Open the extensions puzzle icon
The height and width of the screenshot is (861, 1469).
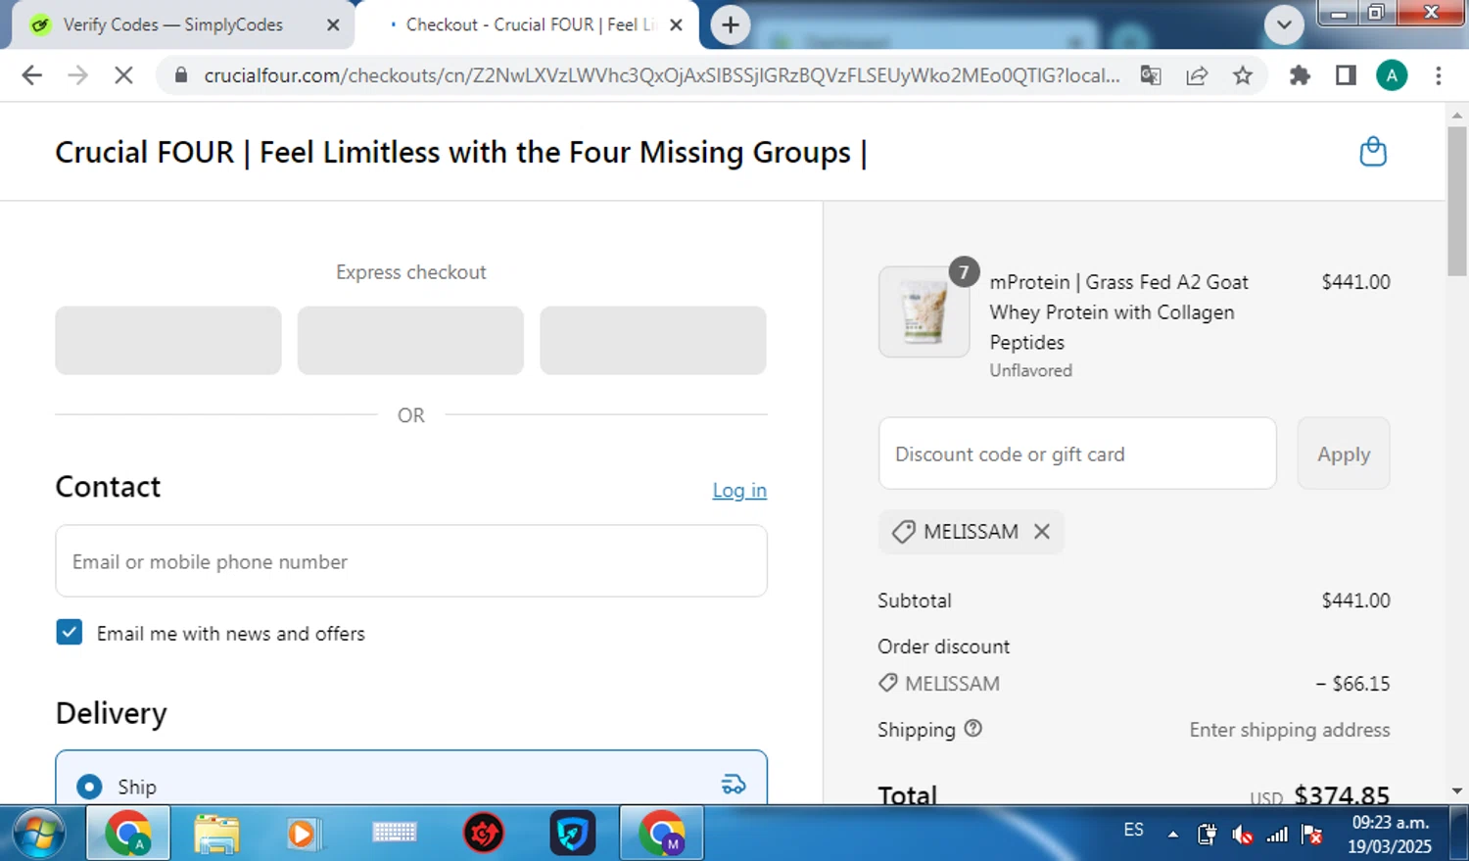(x=1300, y=75)
